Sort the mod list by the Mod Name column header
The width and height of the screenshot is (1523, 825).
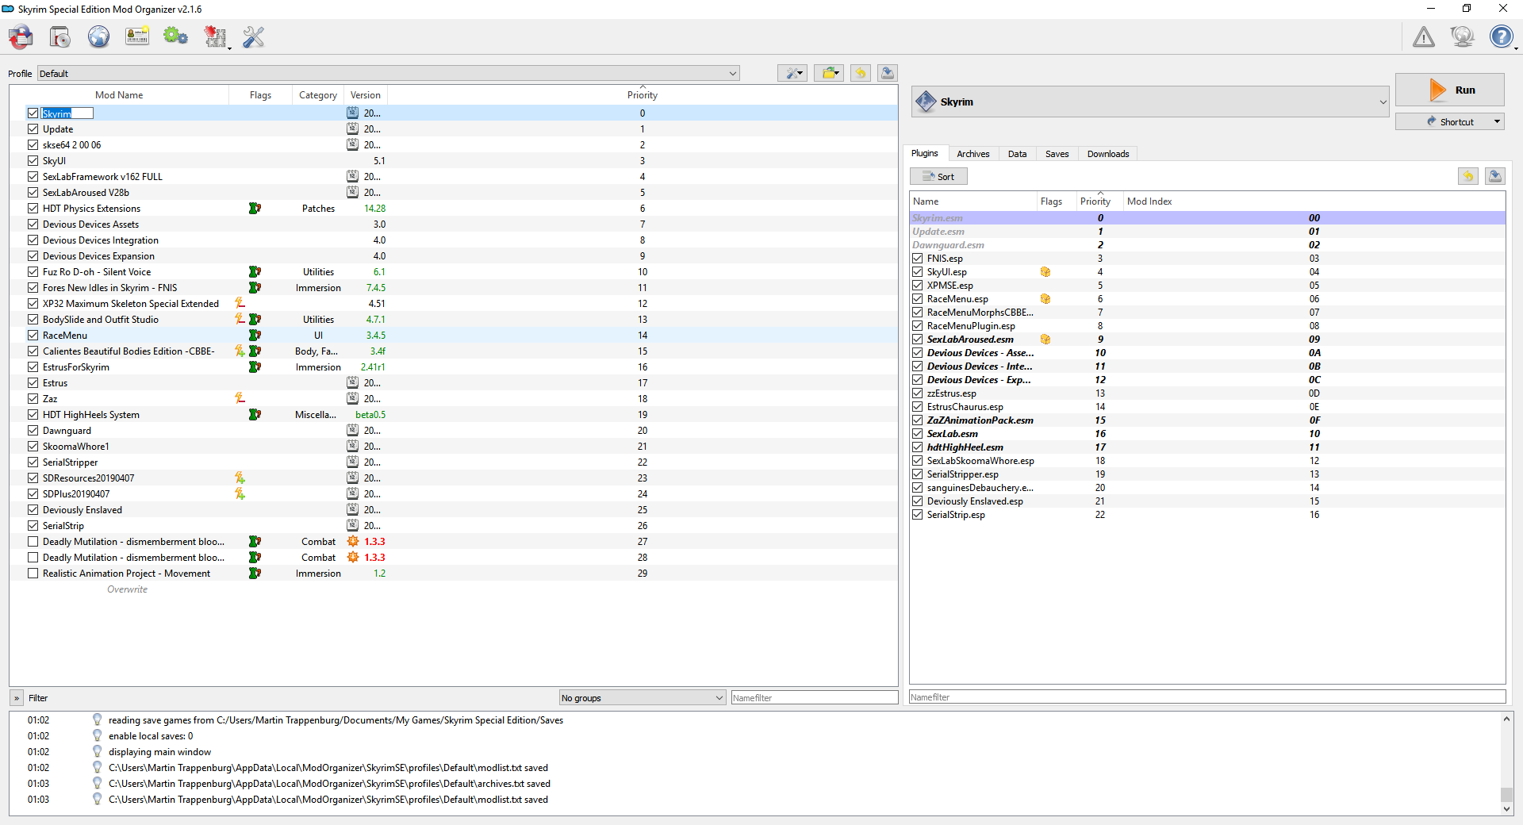119,95
